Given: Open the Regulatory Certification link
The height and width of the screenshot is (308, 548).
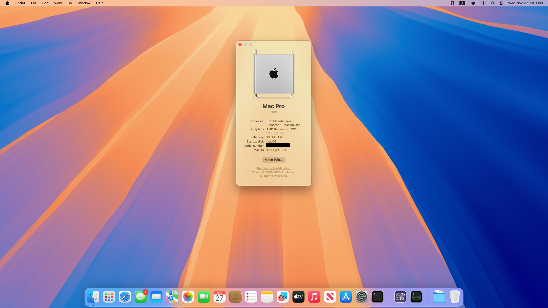Looking at the screenshot, I should pyautogui.click(x=274, y=168).
